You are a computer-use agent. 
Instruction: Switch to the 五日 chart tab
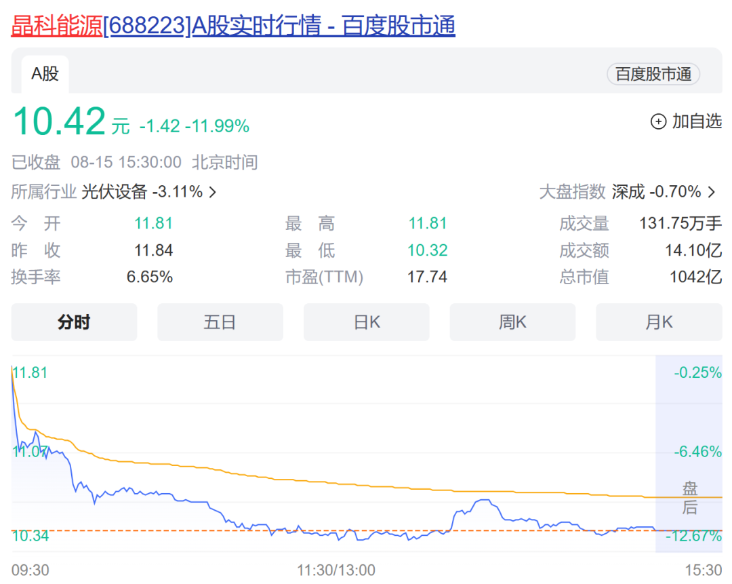click(x=220, y=322)
